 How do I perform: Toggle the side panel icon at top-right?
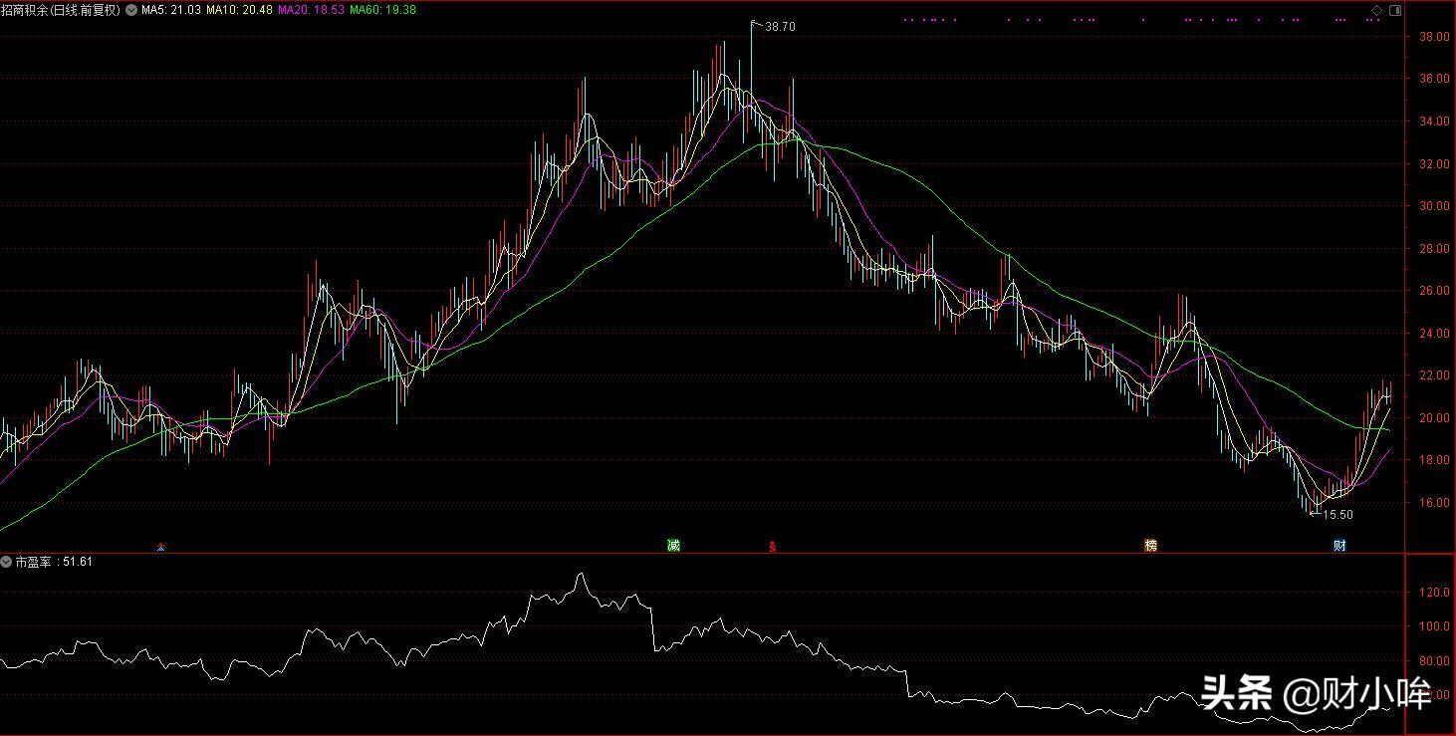click(1394, 9)
